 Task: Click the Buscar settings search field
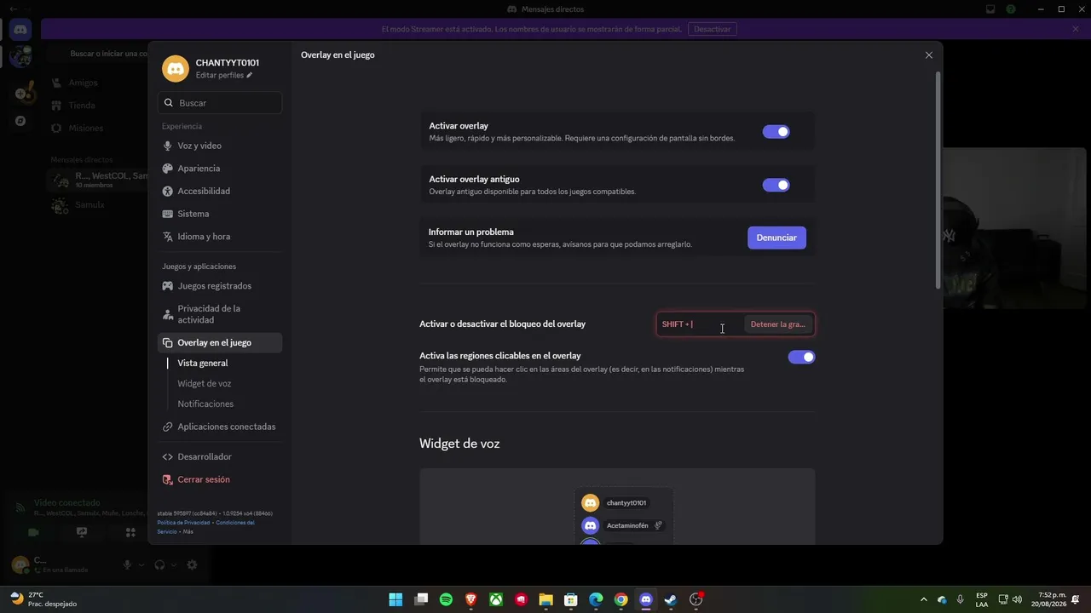[220, 103]
